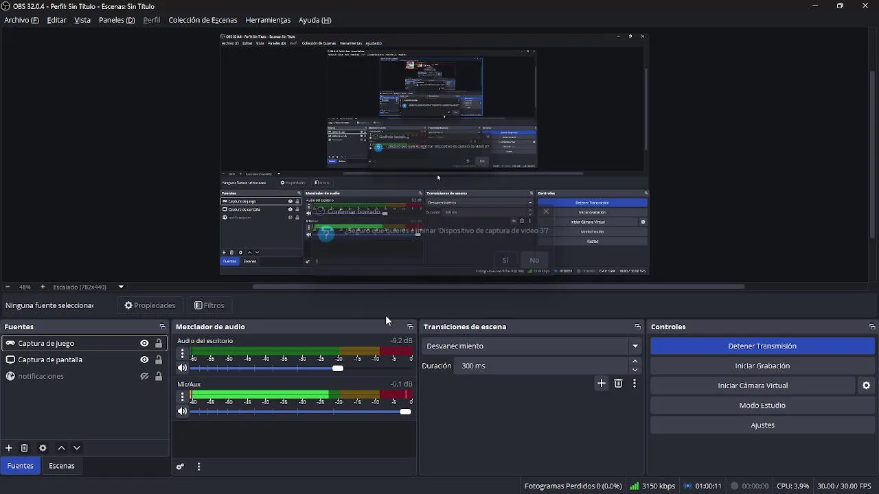
Task: Adjust Audio del escritorio volume slider
Action: [x=301, y=368]
